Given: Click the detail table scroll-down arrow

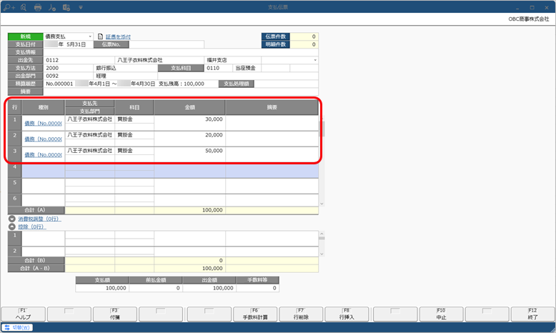Looking at the screenshot, I should pyautogui.click(x=322, y=204).
